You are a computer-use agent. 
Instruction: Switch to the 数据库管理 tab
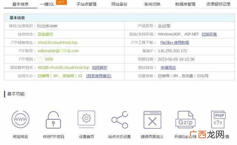click(185, 4)
